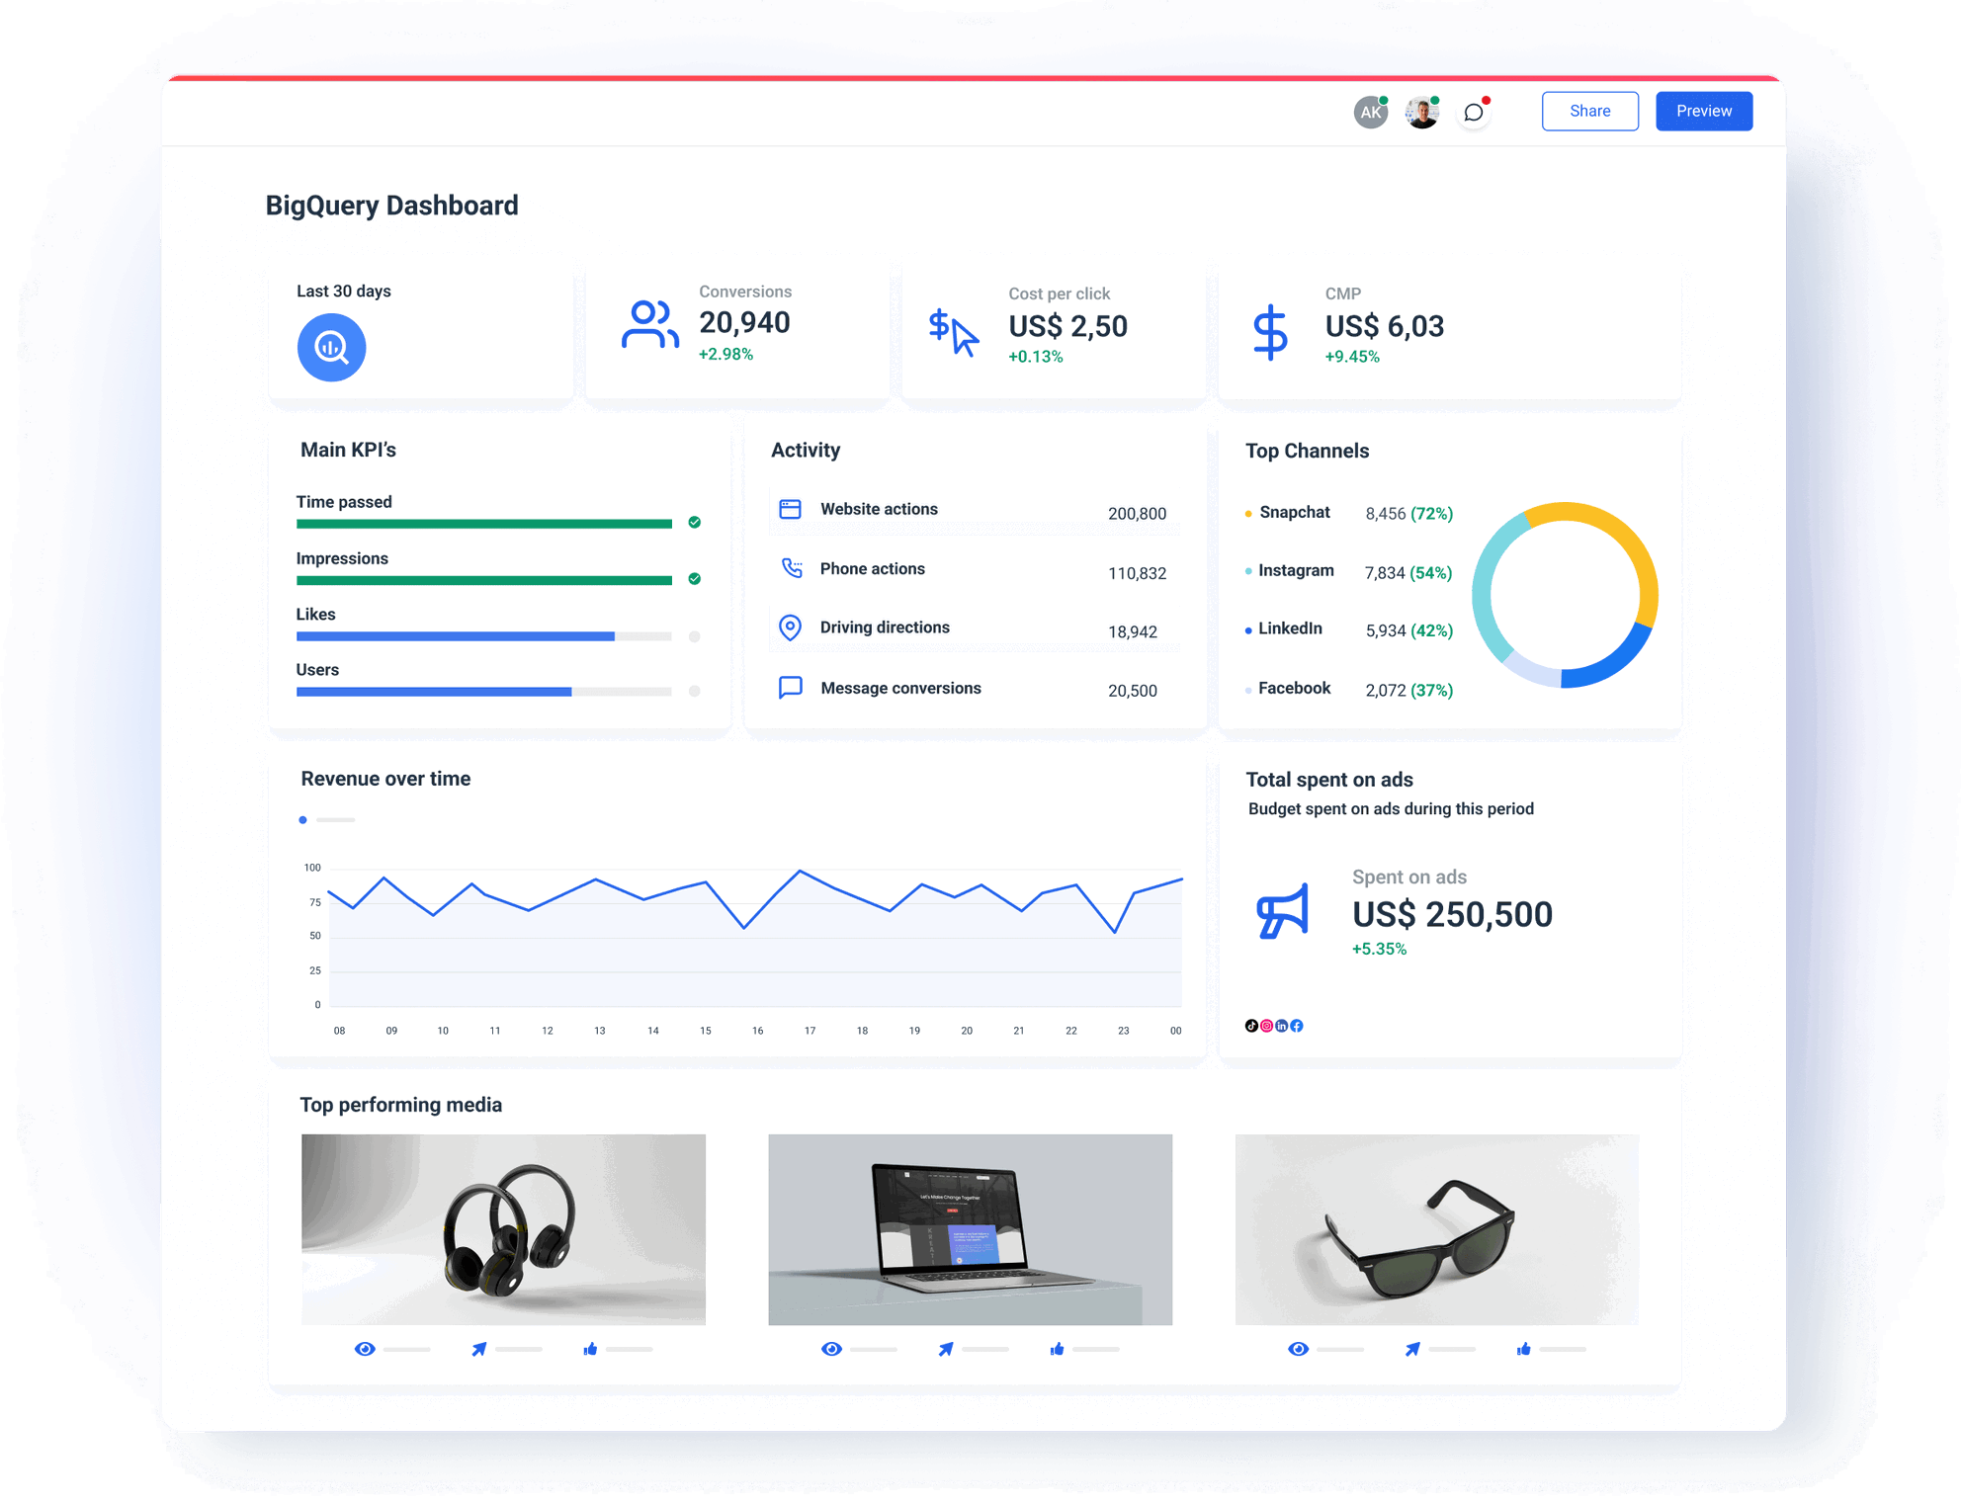The height and width of the screenshot is (1506, 1961).
Task: Click the Impressions green checkmark
Action: 695,578
